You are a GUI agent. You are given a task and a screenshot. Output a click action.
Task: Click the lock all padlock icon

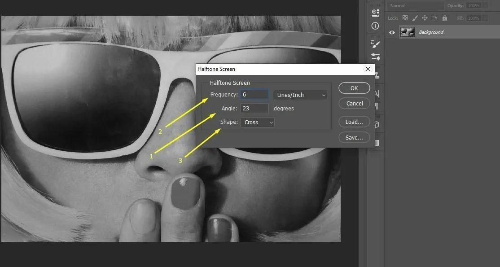(444, 18)
